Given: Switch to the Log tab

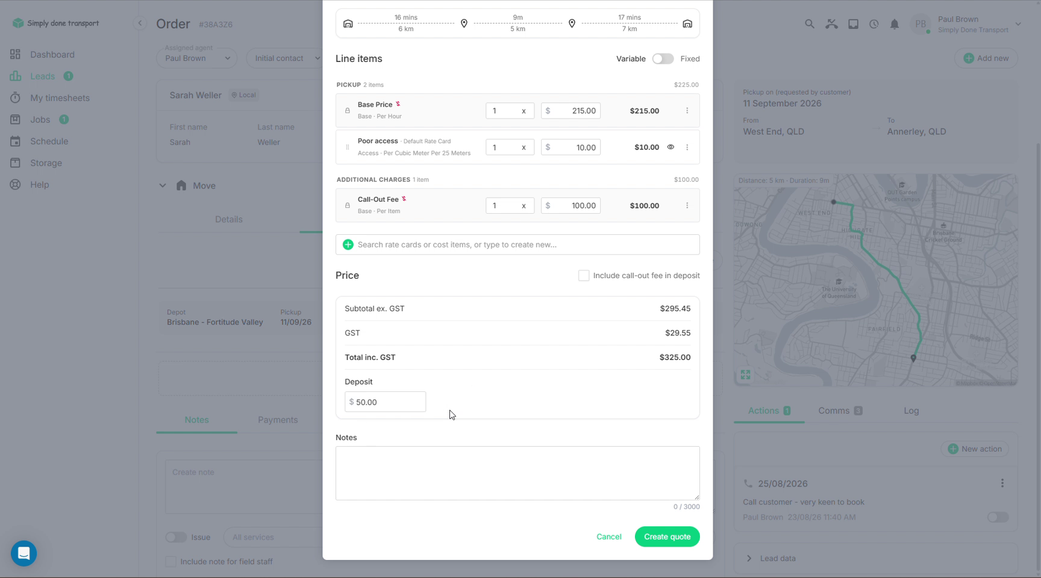Looking at the screenshot, I should pyautogui.click(x=911, y=411).
